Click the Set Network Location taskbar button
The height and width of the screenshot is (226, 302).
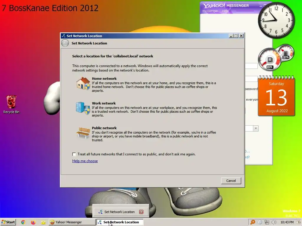coord(120,222)
